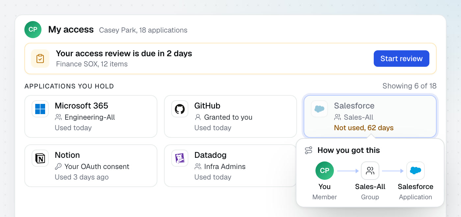The width and height of the screenshot is (461, 217).
Task: Click group icon beside Sales-All in Salesforce card
Action: (338, 117)
